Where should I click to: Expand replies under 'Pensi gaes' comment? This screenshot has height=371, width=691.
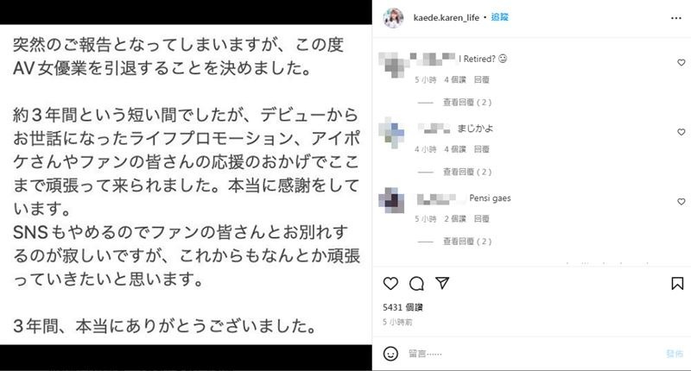[x=467, y=242]
